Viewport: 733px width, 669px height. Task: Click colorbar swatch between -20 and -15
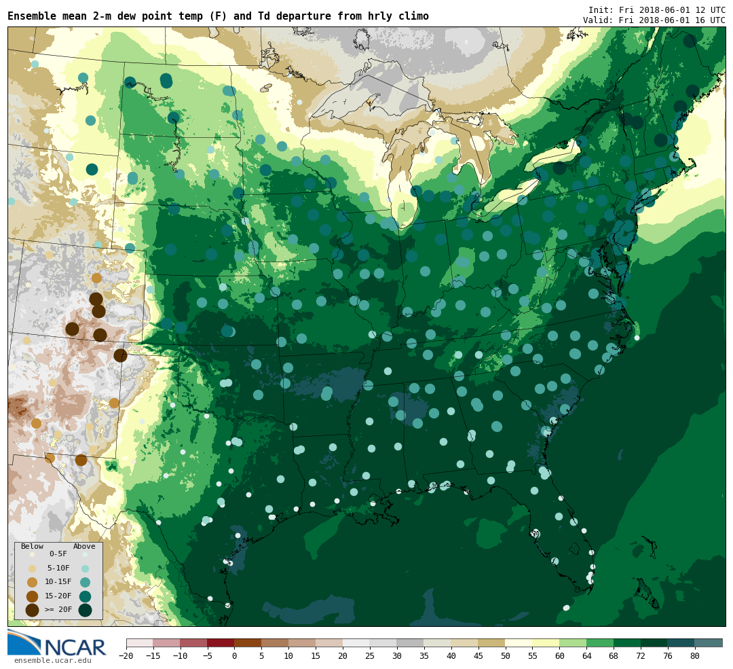point(140,643)
